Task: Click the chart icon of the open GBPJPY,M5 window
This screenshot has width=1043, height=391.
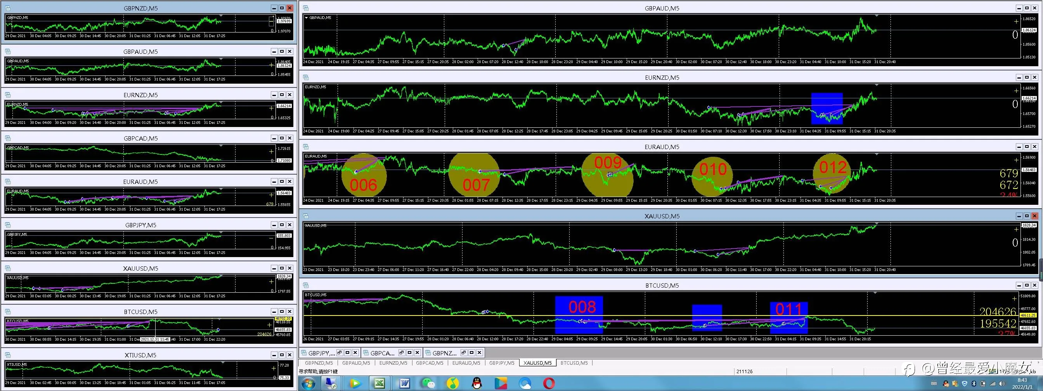Action: (8, 225)
